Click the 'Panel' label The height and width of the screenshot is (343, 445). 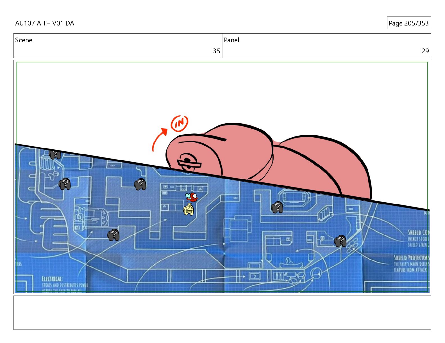231,40
